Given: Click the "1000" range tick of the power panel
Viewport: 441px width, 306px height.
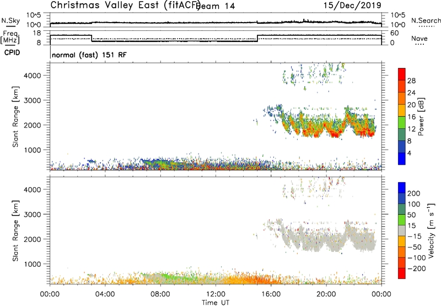Looking at the screenshot, I should pos(33,150).
